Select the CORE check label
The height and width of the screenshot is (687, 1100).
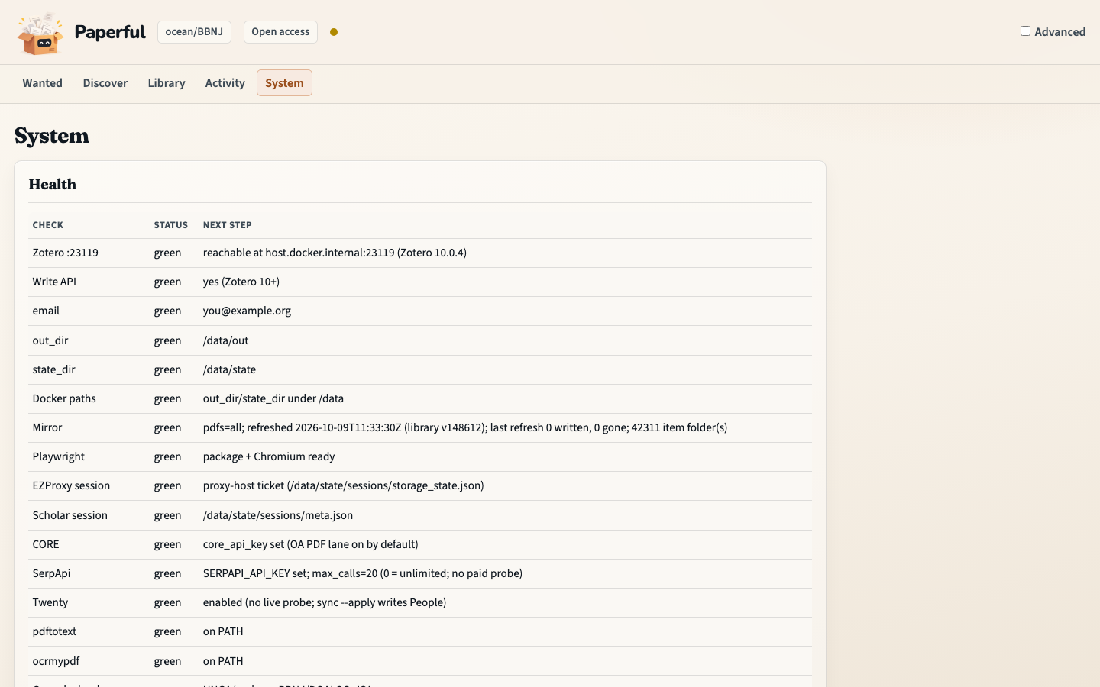coord(46,544)
